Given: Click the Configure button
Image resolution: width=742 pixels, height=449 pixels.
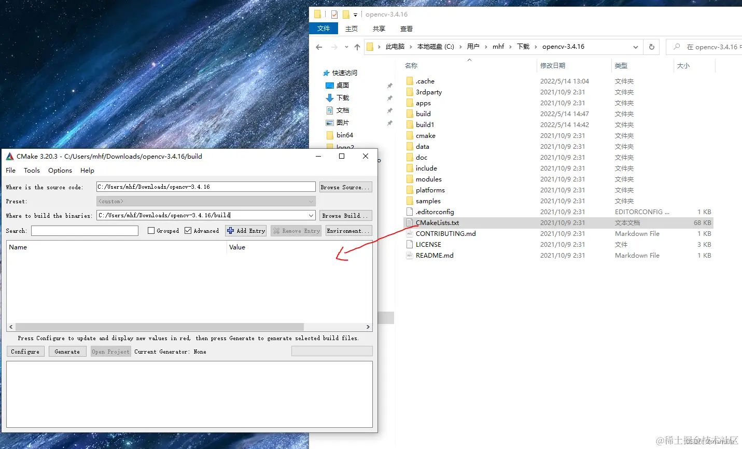Looking at the screenshot, I should (x=25, y=352).
